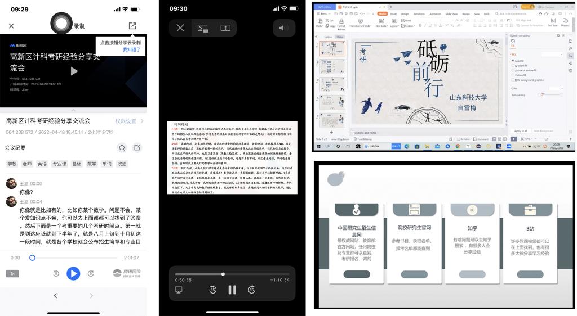Image resolution: width=577 pixels, height=316 pixels.
Task: Tap the share cloud recording icon
Action: (x=132, y=26)
